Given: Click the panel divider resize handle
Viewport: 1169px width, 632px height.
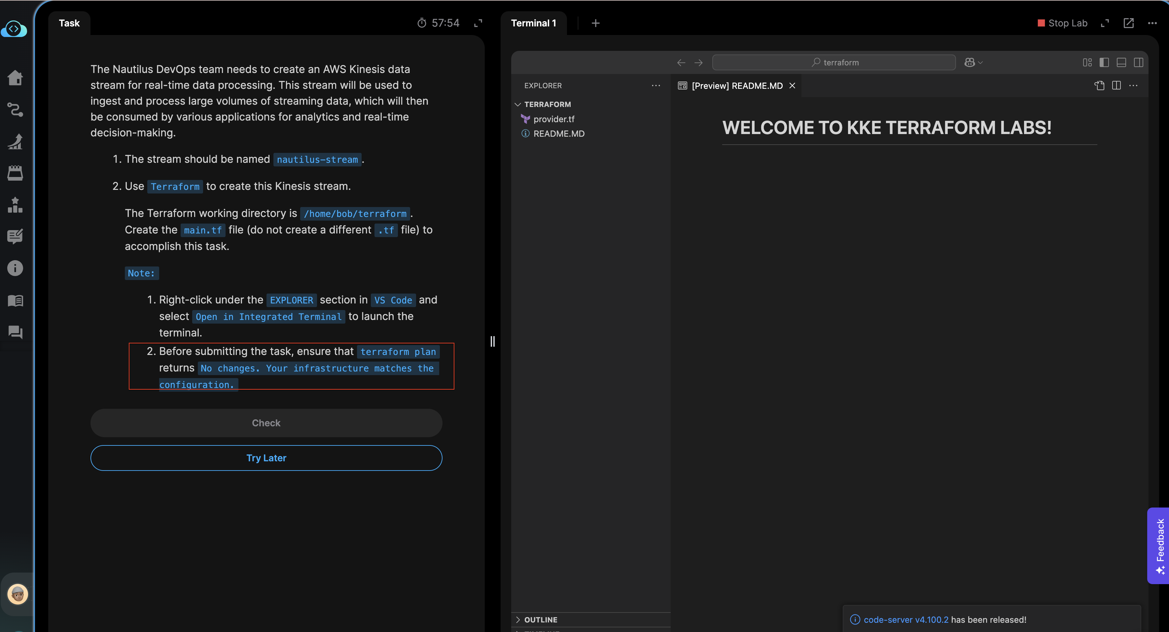Looking at the screenshot, I should pyautogui.click(x=492, y=341).
